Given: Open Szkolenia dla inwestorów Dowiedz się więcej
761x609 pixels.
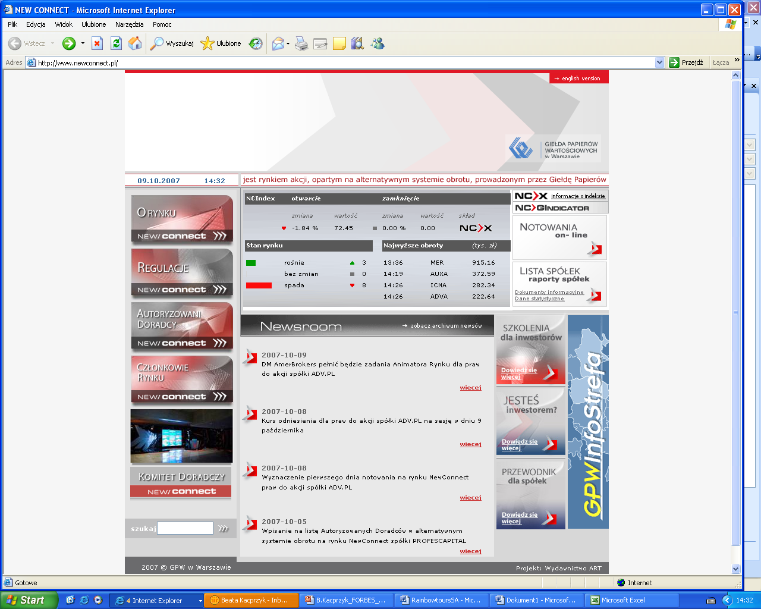Looking at the screenshot, I should [x=519, y=373].
